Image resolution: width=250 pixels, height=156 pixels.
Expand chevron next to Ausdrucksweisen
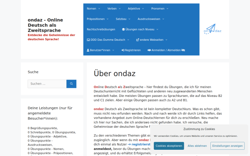(163, 19)
